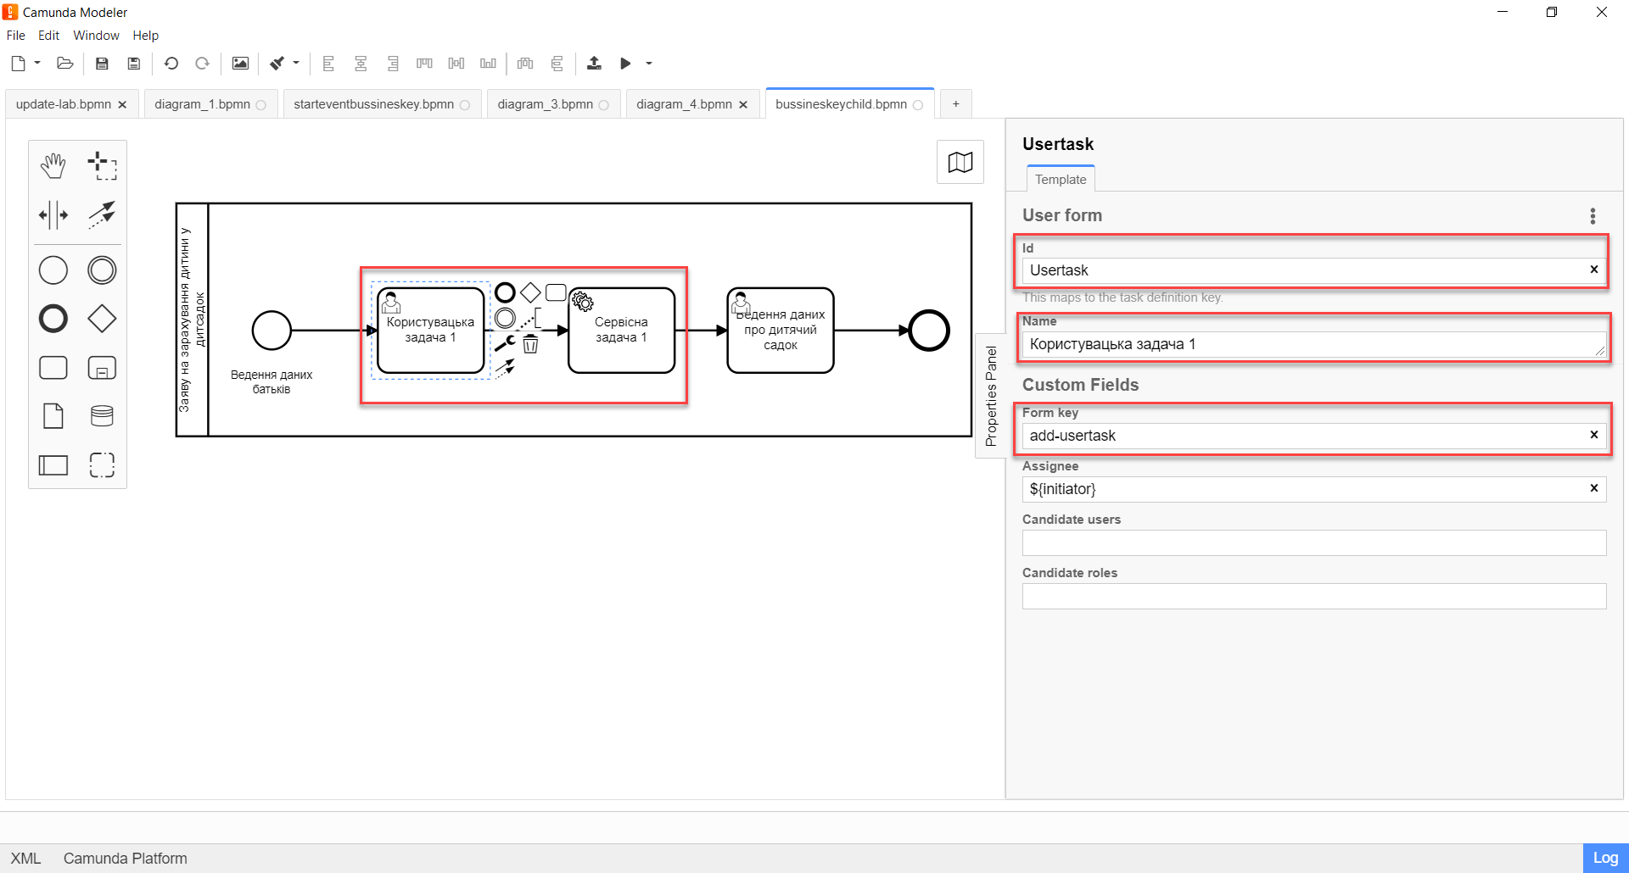Activate the global connect tool
Viewport: 1629px width, 873px height.
point(102,215)
